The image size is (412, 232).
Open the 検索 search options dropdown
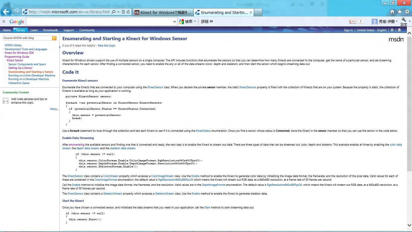(195, 21)
